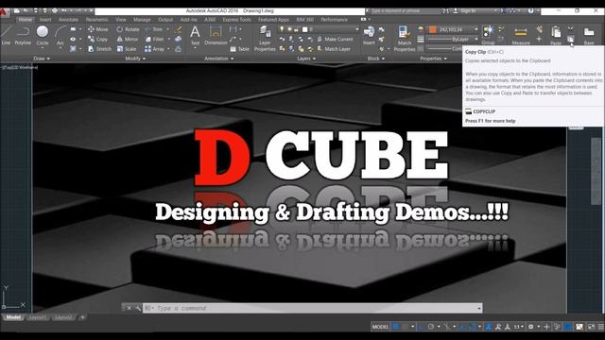
Task: Click Match Properties icon
Action: coord(404,38)
